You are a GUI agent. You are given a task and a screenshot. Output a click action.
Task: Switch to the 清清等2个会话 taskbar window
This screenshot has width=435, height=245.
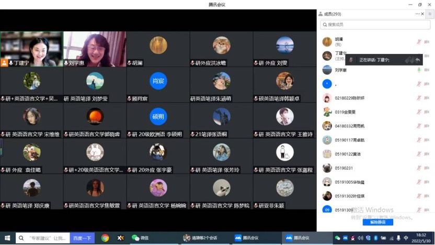pos(204,238)
